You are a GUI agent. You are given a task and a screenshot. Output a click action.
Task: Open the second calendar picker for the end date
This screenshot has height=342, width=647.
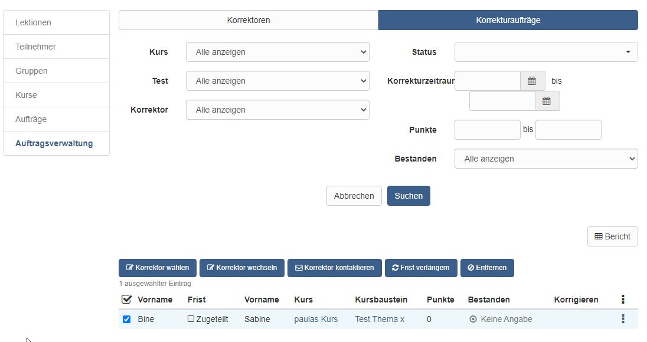547,101
